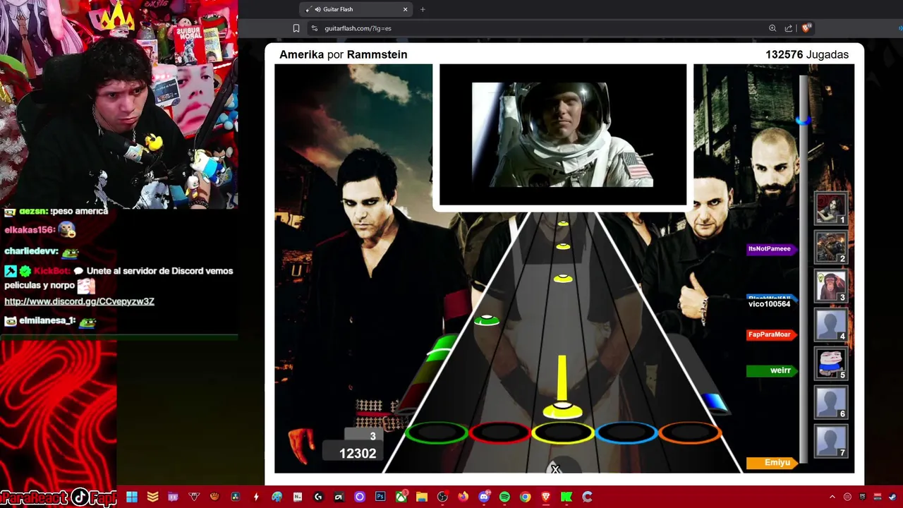Click the green fret button

coord(437,433)
